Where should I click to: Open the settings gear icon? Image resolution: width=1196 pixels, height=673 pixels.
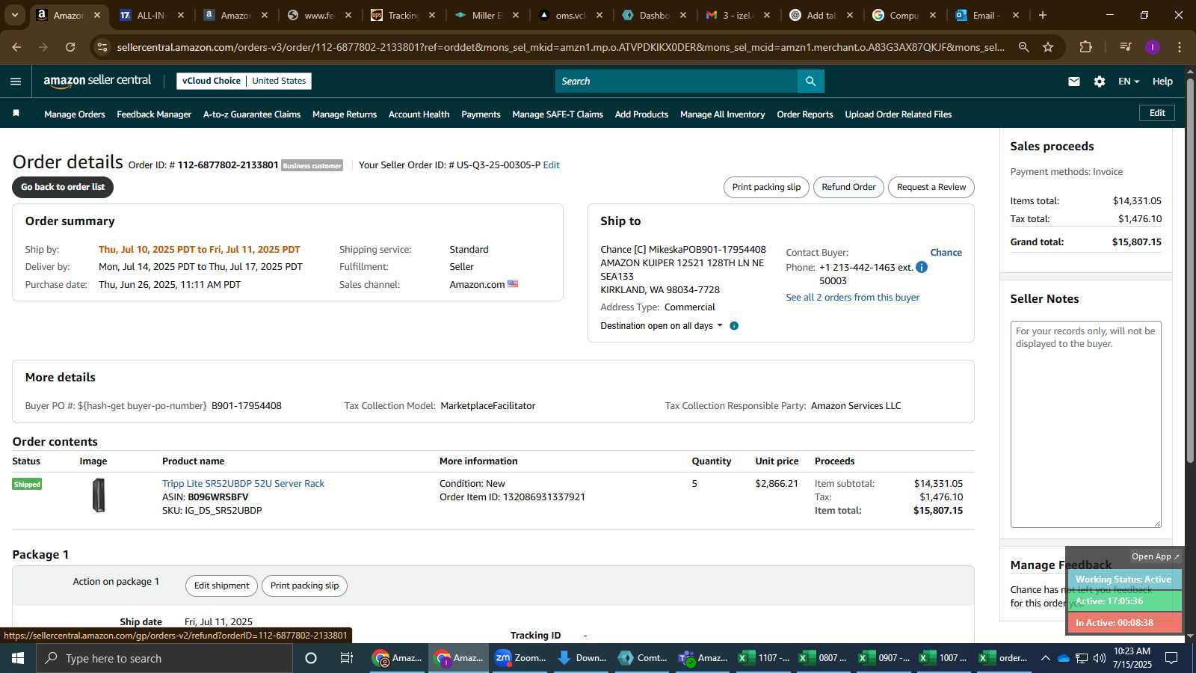click(1100, 82)
